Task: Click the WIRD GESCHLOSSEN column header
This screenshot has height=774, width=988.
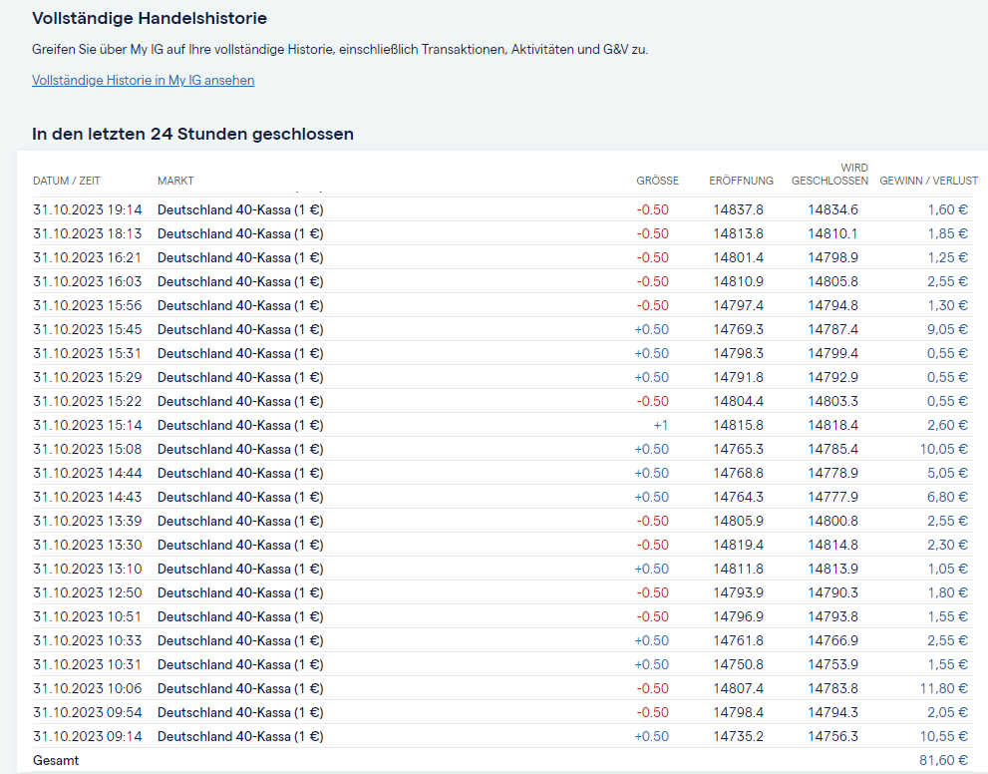Action: [x=829, y=175]
